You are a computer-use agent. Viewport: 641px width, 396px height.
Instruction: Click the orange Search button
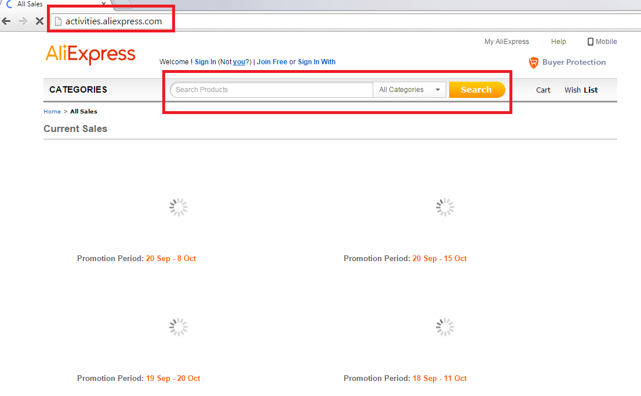coord(477,90)
